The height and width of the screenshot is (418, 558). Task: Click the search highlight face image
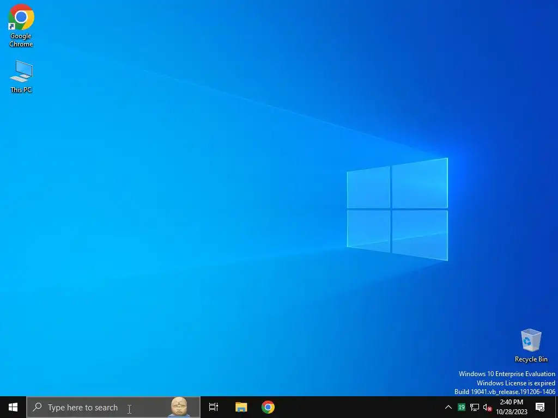pos(179,407)
